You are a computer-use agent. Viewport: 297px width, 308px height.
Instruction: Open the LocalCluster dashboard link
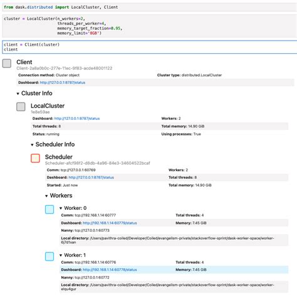(77, 119)
